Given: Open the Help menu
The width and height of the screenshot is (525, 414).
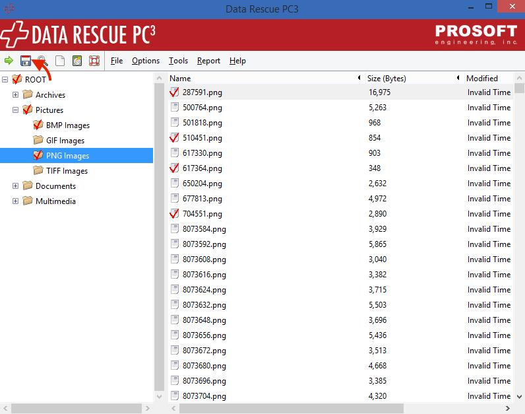Looking at the screenshot, I should tap(237, 61).
